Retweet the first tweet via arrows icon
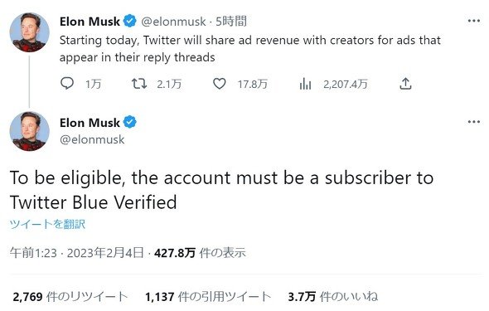 [138, 84]
